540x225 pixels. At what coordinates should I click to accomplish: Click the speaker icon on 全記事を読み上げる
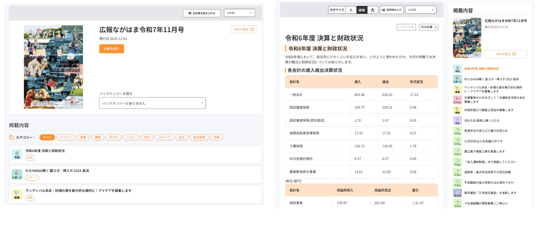coord(190,13)
